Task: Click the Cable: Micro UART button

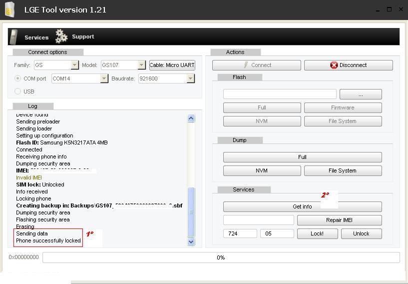Action: (172, 65)
